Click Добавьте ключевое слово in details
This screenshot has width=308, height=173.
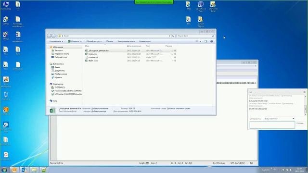179,108
